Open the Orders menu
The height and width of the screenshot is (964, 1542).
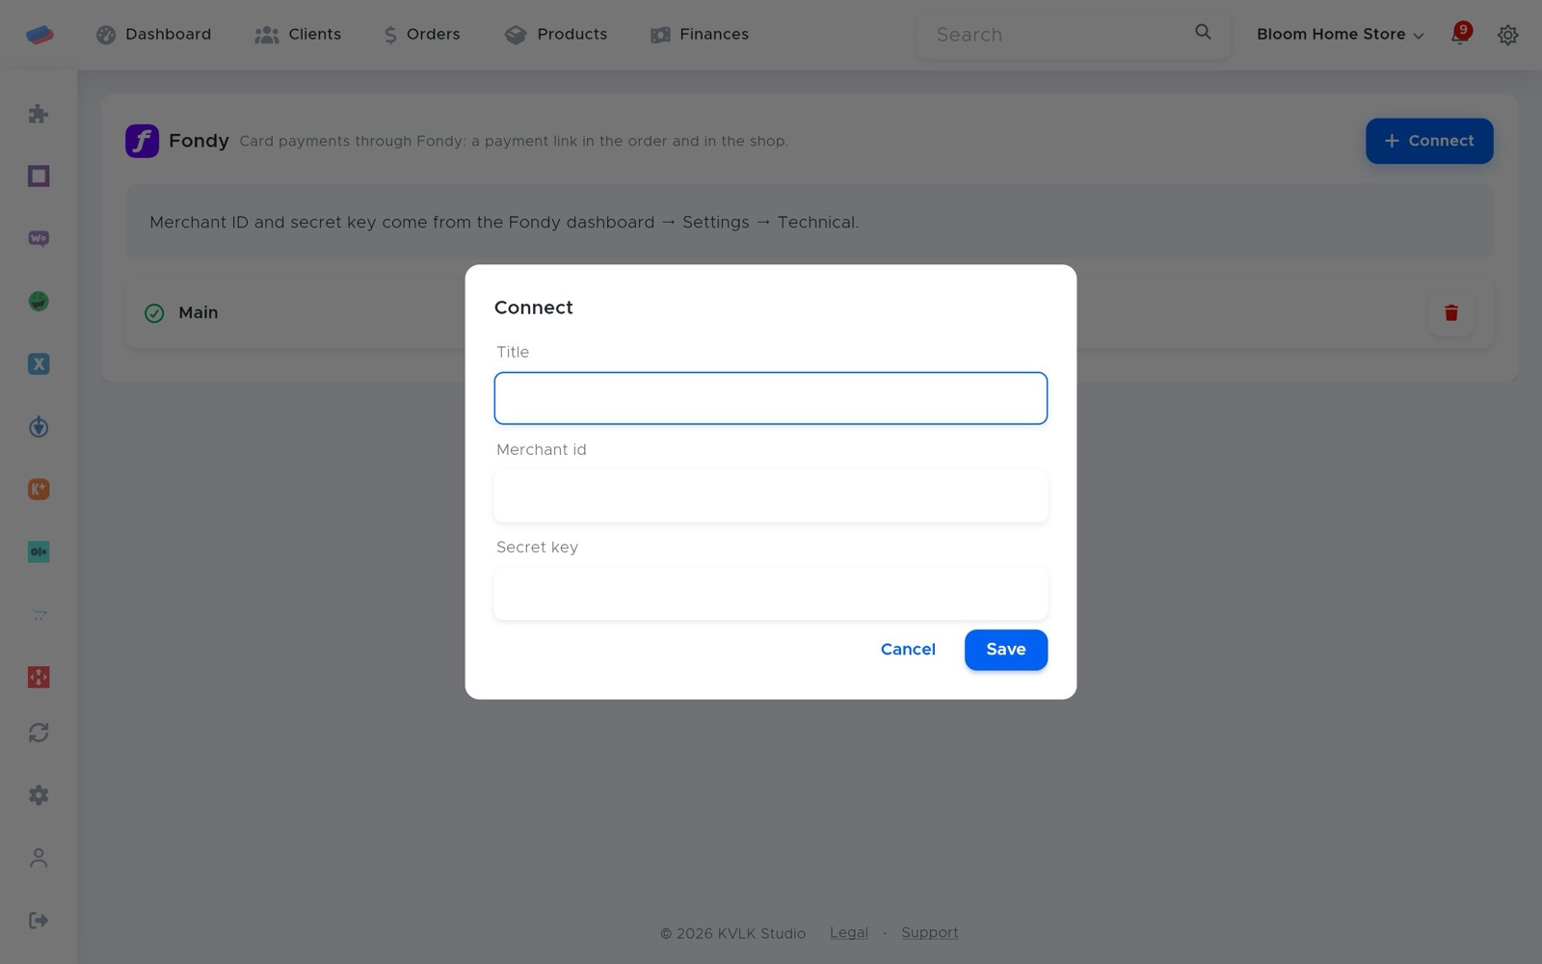coord(422,35)
